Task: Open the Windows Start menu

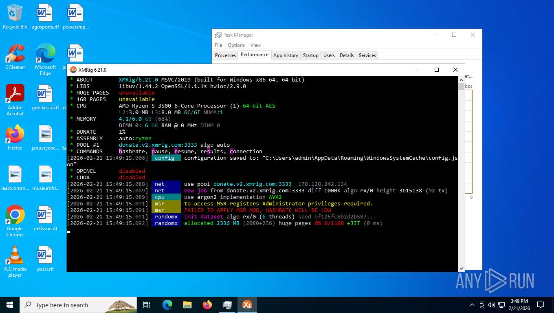Action: pos(10,305)
